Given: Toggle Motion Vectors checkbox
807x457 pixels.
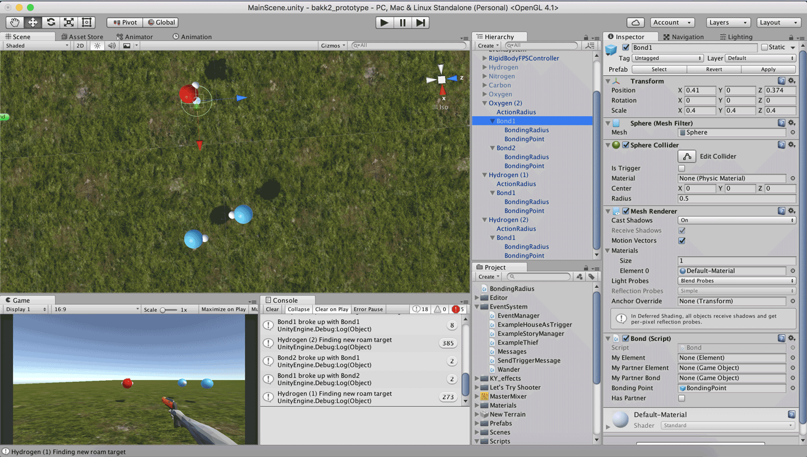Looking at the screenshot, I should pyautogui.click(x=681, y=241).
